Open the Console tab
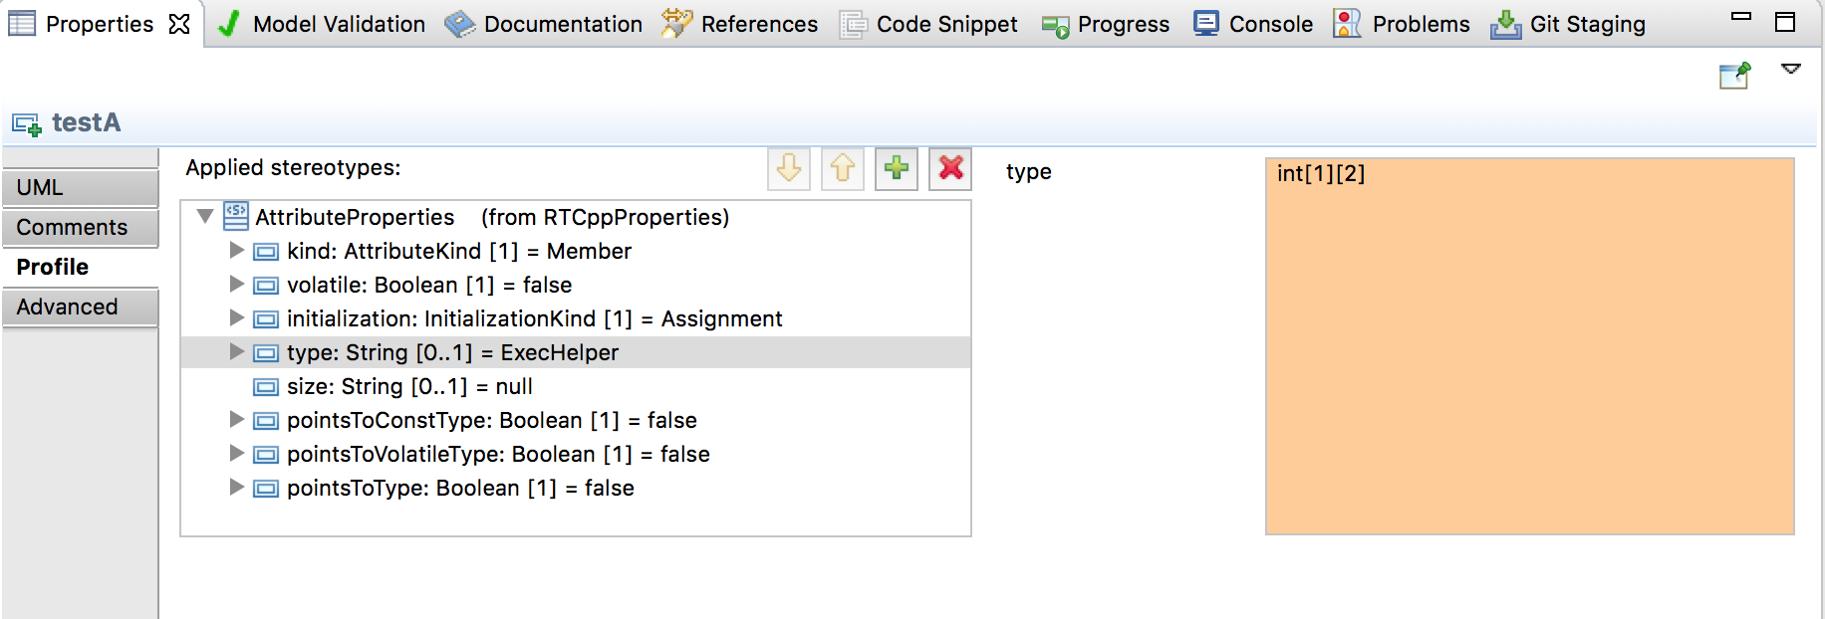Screen dimensions: 1825x619 (x=1253, y=24)
